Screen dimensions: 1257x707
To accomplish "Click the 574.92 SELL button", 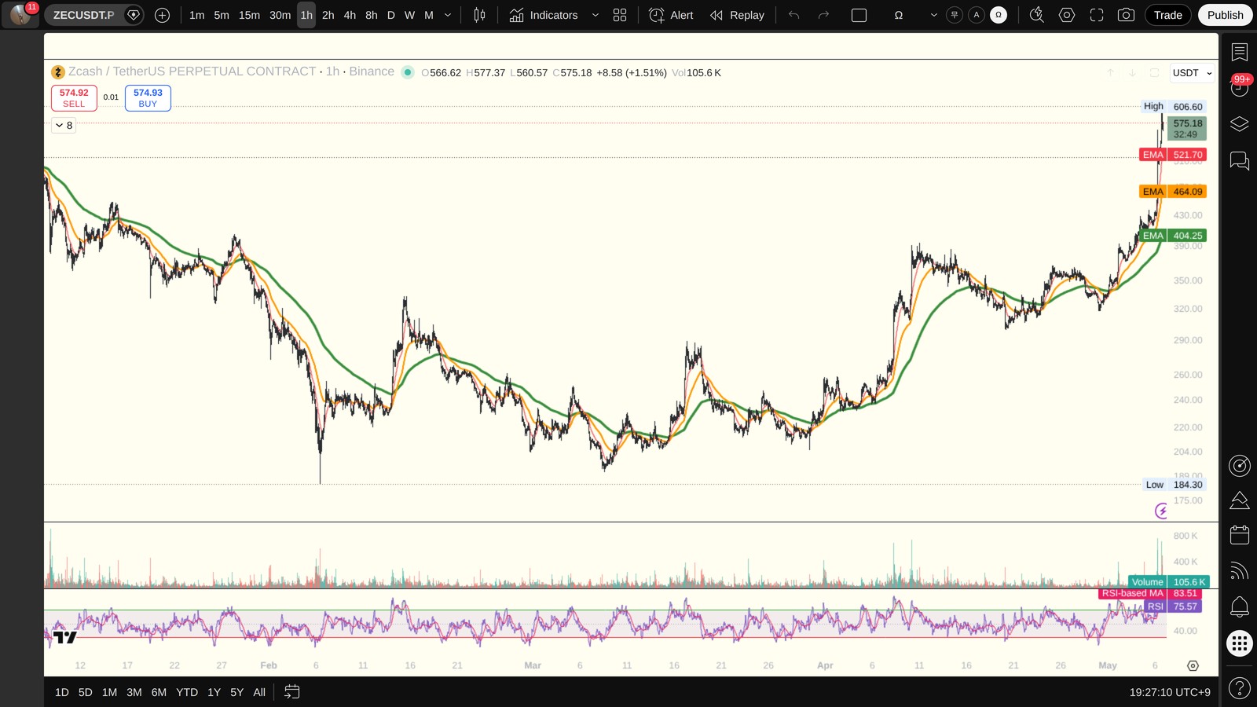I will [74, 98].
